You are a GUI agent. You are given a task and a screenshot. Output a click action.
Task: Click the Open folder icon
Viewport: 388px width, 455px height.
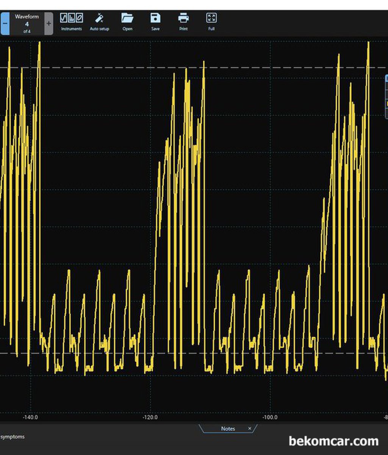127,22
